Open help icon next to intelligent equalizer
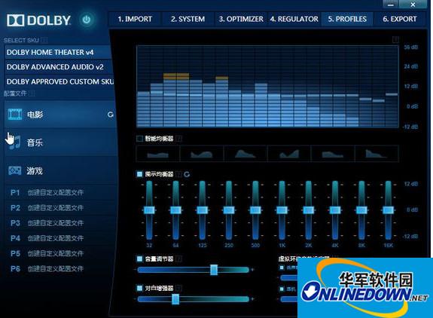Viewport: 433px width, 318px height. click(179, 138)
